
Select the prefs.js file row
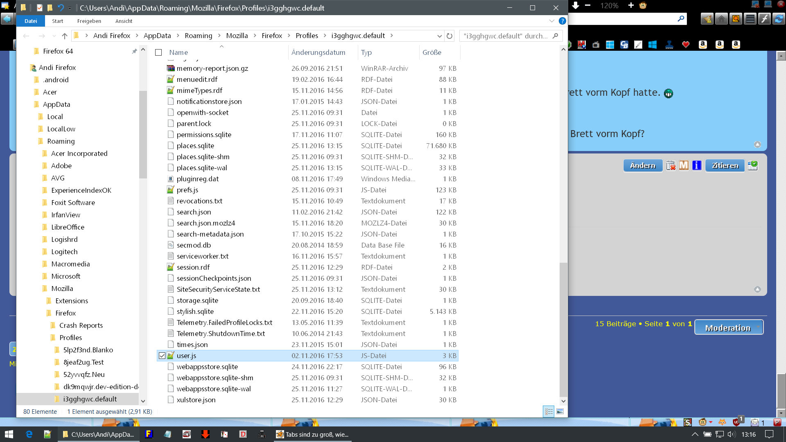(x=187, y=190)
